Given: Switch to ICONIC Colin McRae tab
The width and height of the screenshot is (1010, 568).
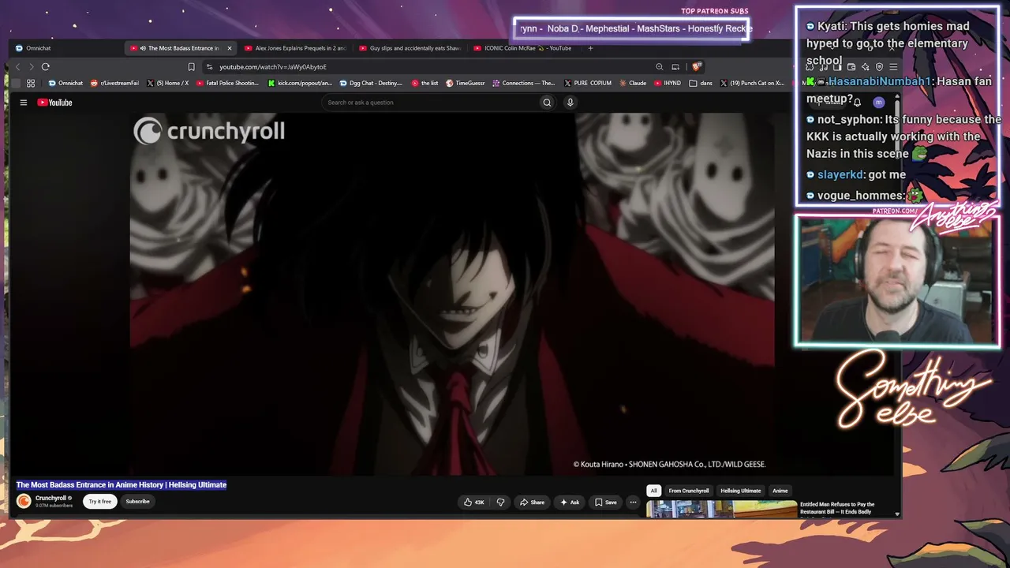Looking at the screenshot, I should (524, 48).
